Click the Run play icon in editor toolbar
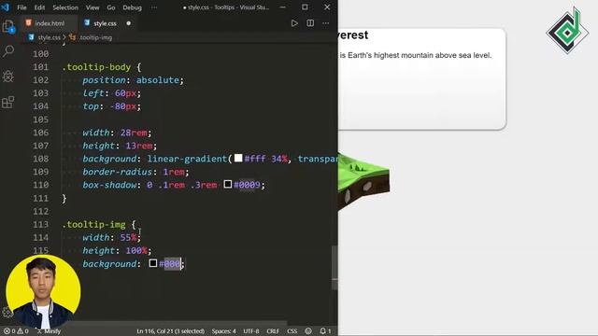Image resolution: width=598 pixels, height=336 pixels. 294,23
